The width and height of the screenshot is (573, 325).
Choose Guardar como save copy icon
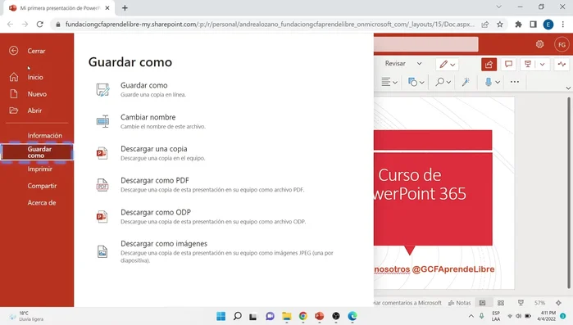[x=102, y=90]
